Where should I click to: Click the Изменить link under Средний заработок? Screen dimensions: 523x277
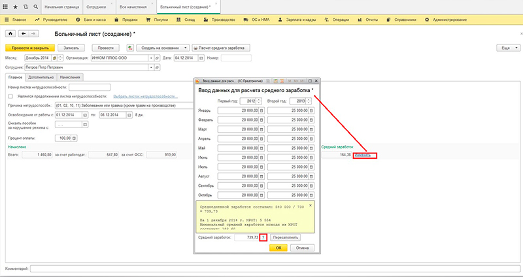pyautogui.click(x=363, y=155)
